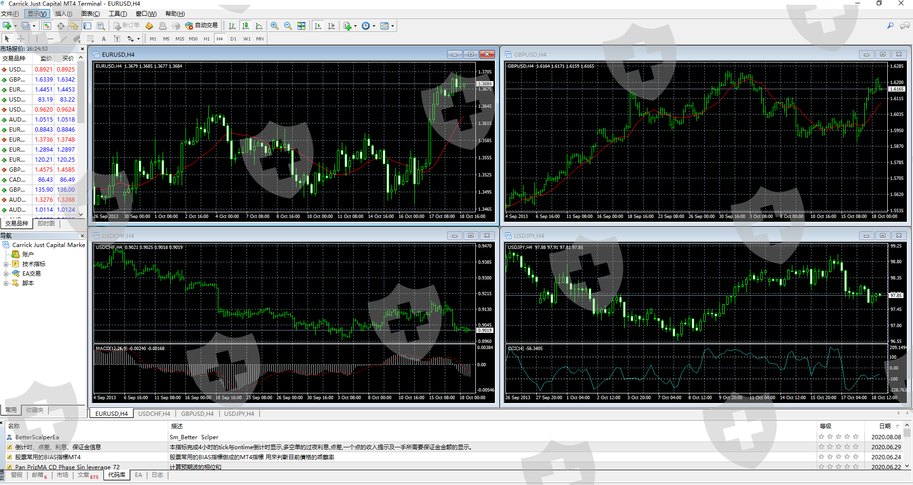Screen dimensions: 913x485
Task: Switch chart to candlestick display mode
Action: pyautogui.click(x=246, y=26)
